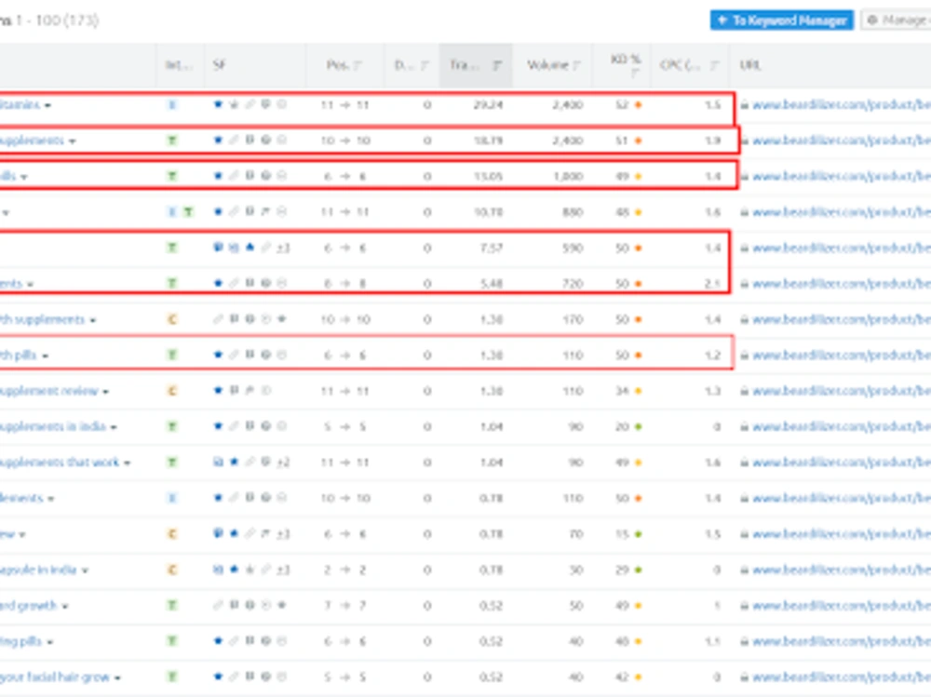
Task: Click the T intent badge in the 'th pills' row
Action: point(171,355)
